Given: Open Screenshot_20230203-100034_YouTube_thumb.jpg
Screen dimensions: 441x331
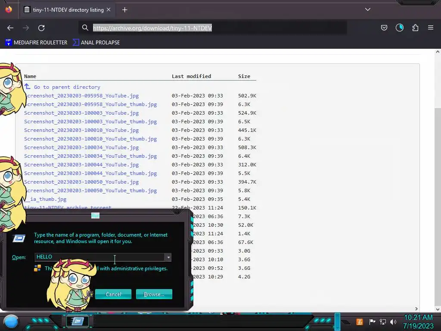Looking at the screenshot, I should coord(90,156).
